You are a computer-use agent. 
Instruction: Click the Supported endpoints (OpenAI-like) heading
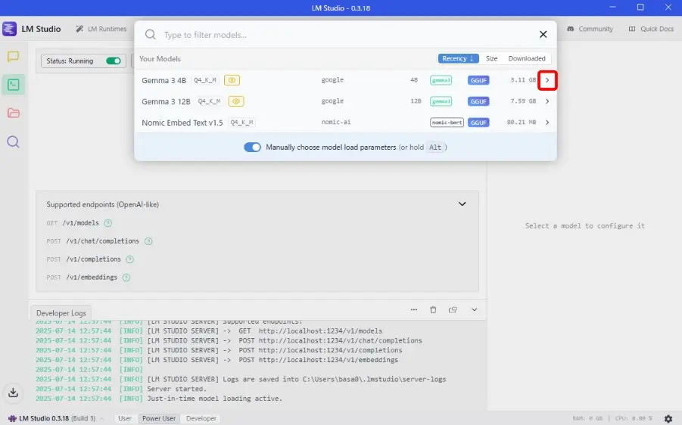point(103,205)
